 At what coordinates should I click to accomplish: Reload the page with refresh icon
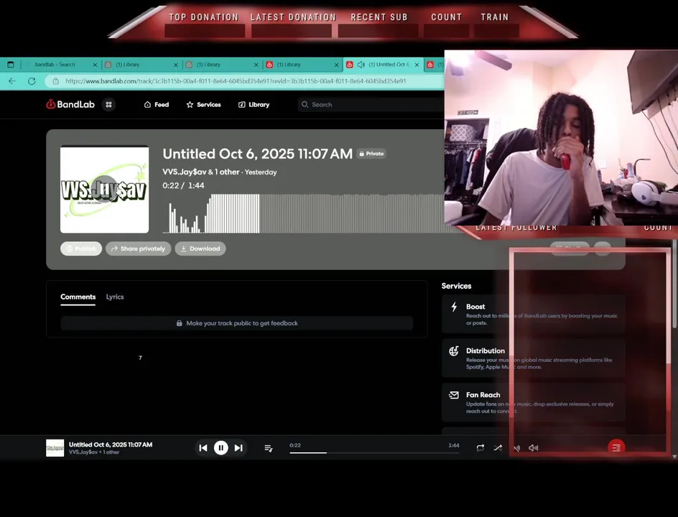[32, 81]
